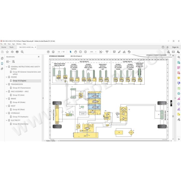Image resolution: width=181 pixels, height=181 pixels.
Task: Open Group 00 (General characteristics and safety) bookmark
Action: pyautogui.click(x=27, y=73)
